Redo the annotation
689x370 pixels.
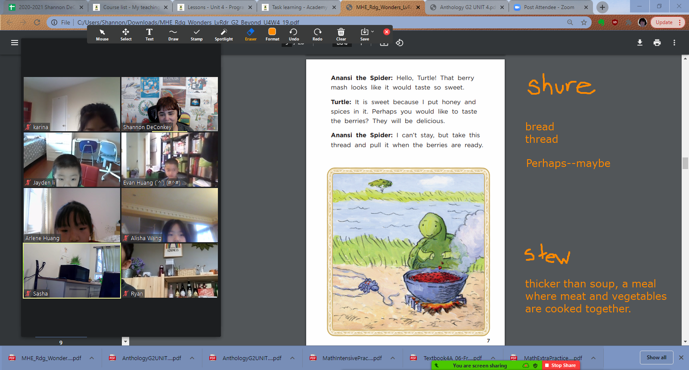(x=317, y=34)
